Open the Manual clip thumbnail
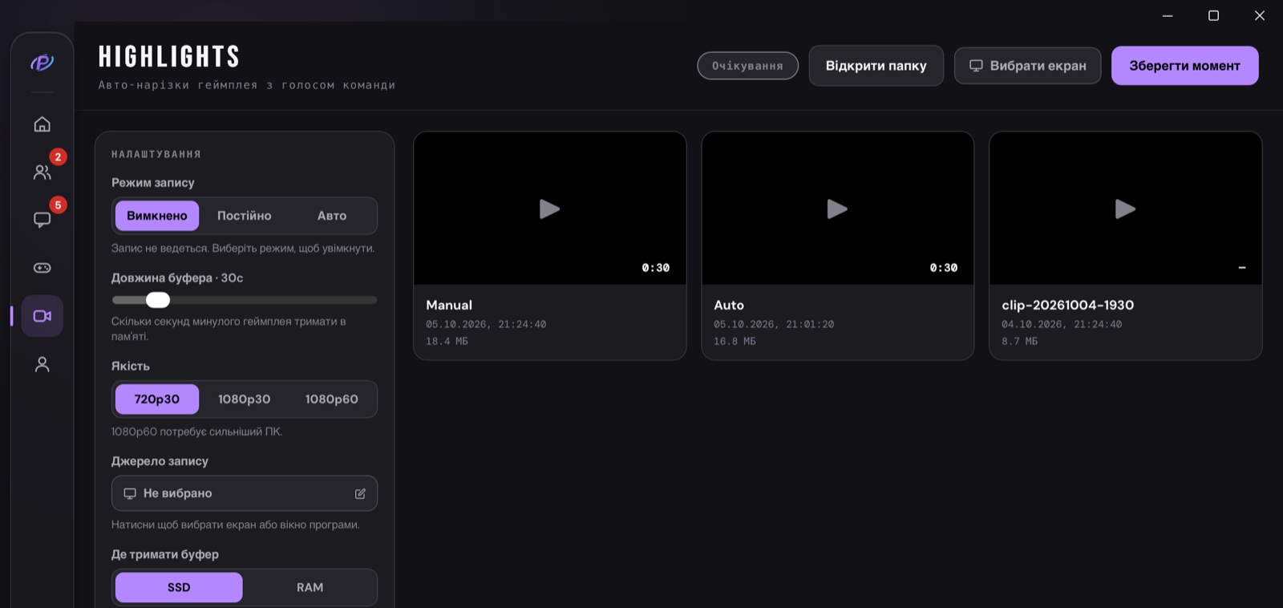The width and height of the screenshot is (1283, 608). (x=550, y=209)
